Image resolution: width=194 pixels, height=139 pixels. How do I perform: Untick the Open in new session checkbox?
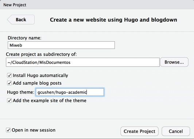click(8, 130)
